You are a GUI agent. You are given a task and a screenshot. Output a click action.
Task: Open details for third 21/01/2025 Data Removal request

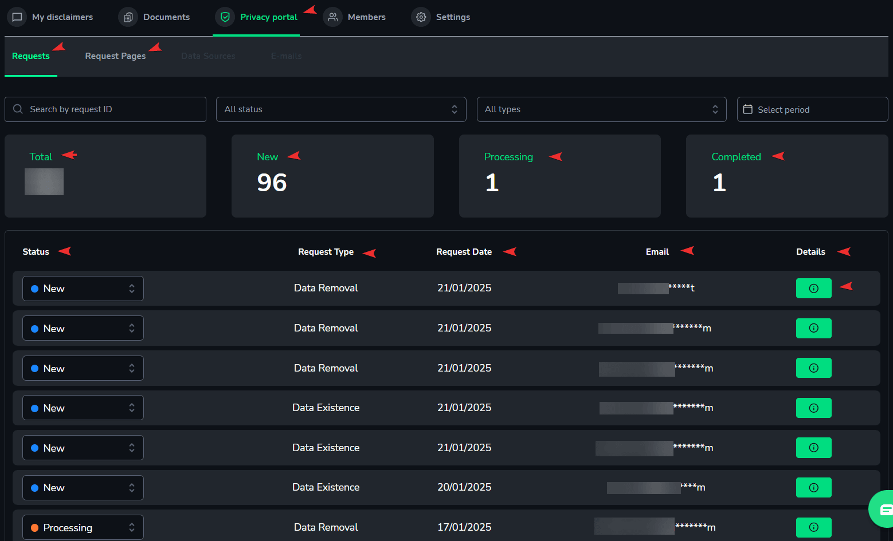(x=813, y=368)
